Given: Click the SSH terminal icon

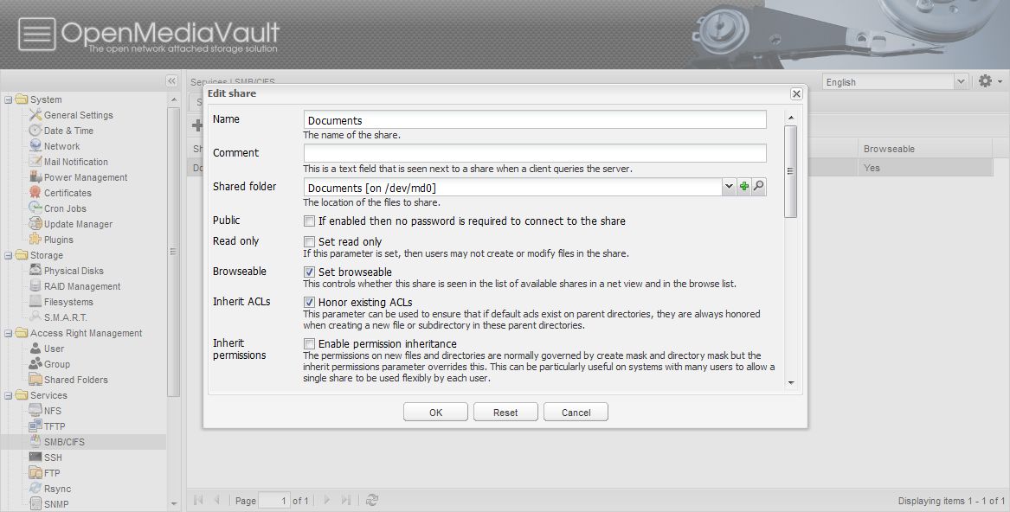Looking at the screenshot, I should click(35, 458).
